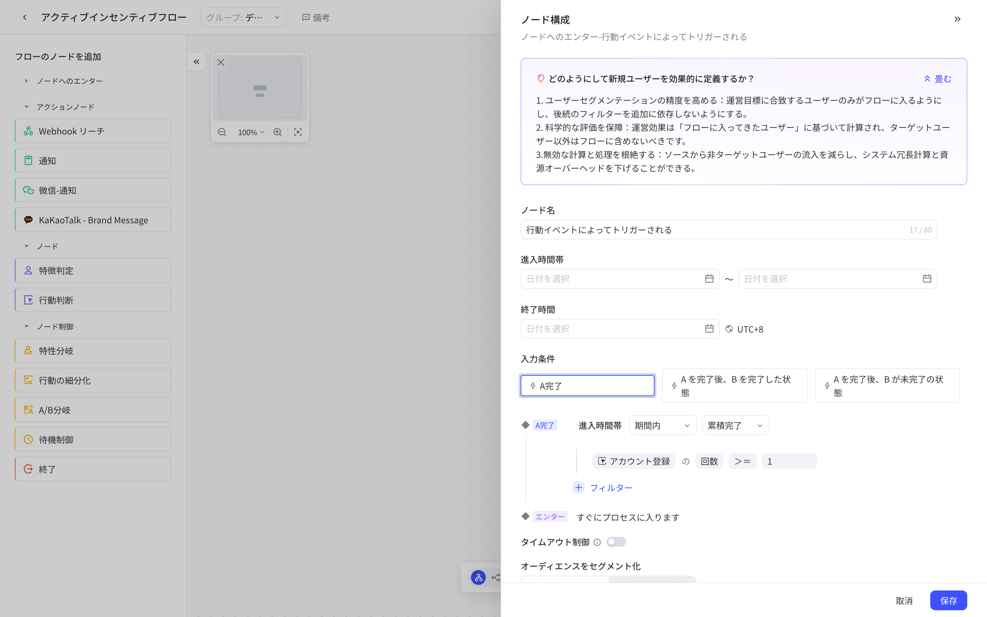This screenshot has width=987, height=617.
Task: Click the 進入時間帯 end date field
Action: click(838, 279)
